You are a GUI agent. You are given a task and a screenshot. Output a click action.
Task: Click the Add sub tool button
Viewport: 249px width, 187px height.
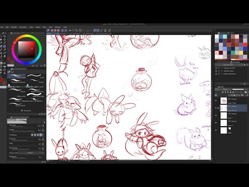pos(26,111)
